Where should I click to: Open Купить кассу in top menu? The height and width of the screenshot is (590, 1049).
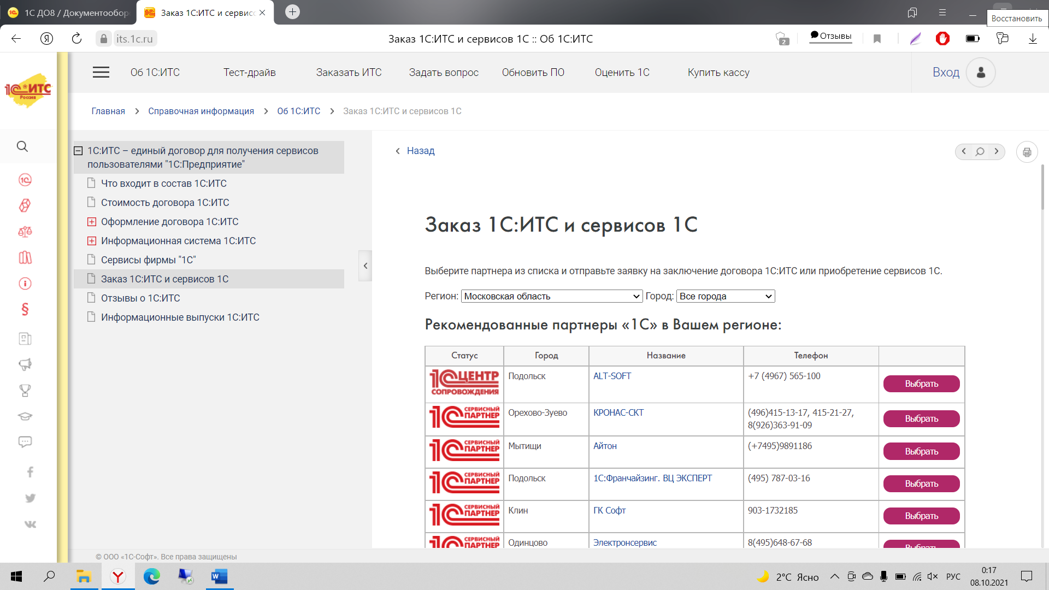[x=718, y=72]
